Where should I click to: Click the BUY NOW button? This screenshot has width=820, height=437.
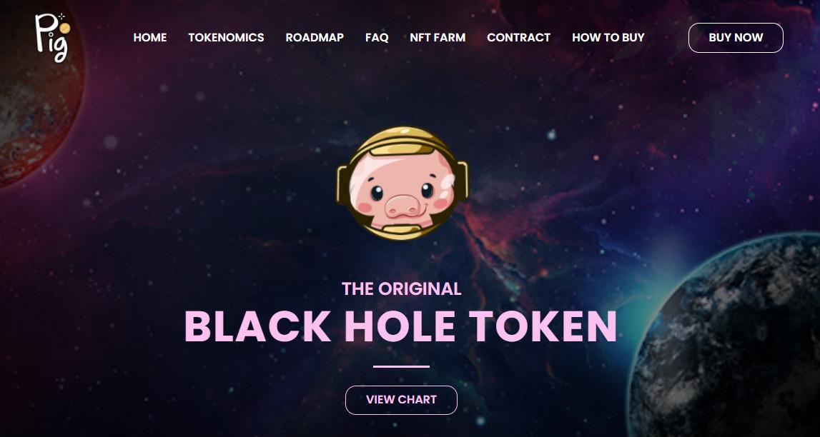(736, 38)
